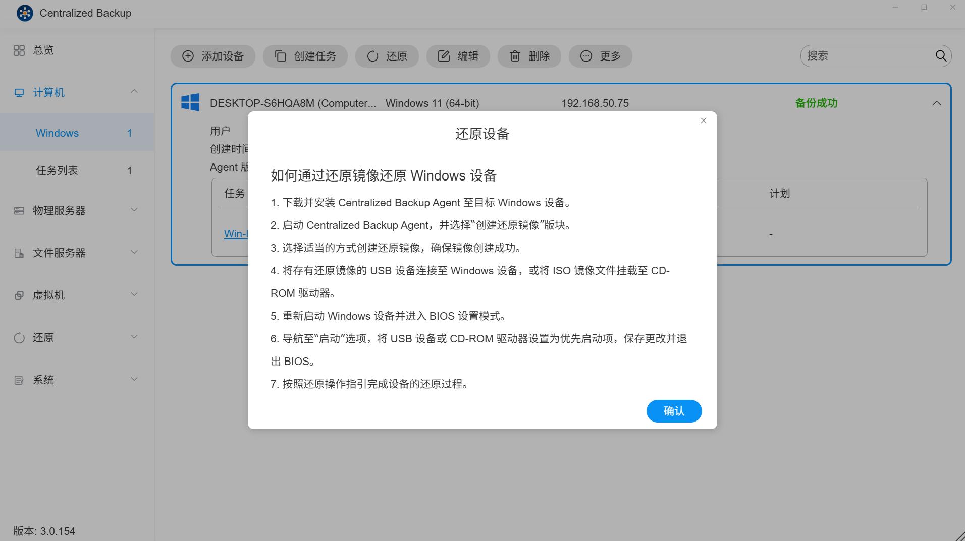This screenshot has height=541, width=965.
Task: Go to 总览 overview page
Action: tap(43, 50)
